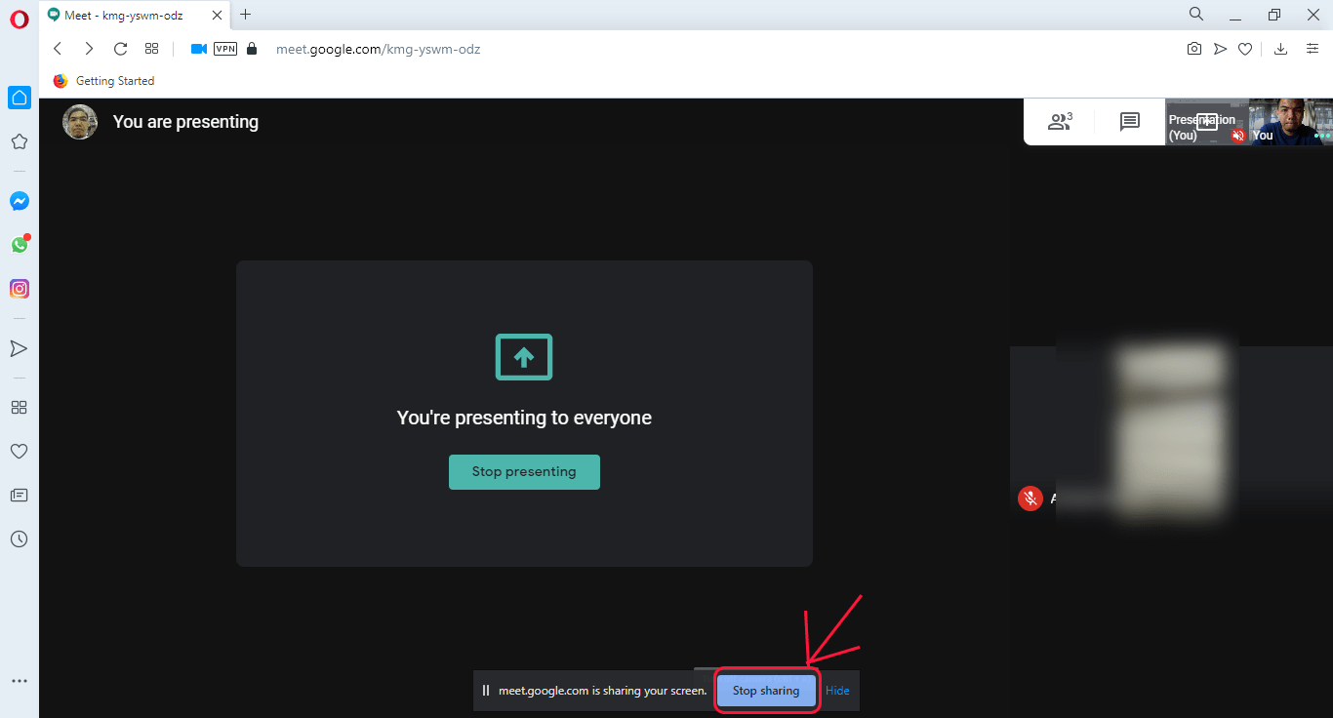Open the Meet participants list
The image size is (1333, 718).
point(1060,121)
